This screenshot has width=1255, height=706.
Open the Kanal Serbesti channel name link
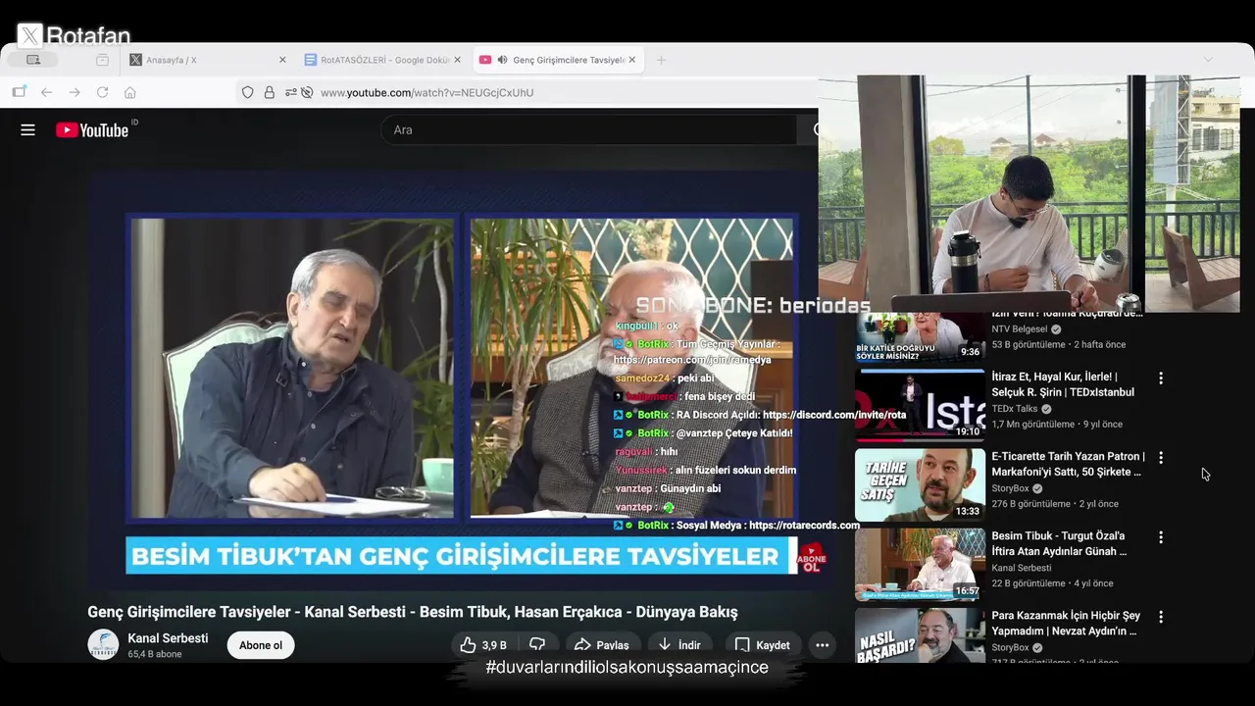pos(168,638)
